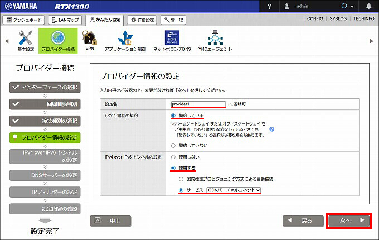The width and height of the screenshot is (379, 240).
Task: Go to 回線自動判別 step
Action: [45, 104]
